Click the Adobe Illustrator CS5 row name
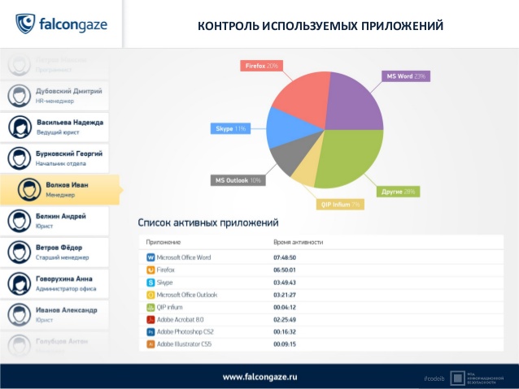The height and width of the screenshot is (389, 519). 184,344
